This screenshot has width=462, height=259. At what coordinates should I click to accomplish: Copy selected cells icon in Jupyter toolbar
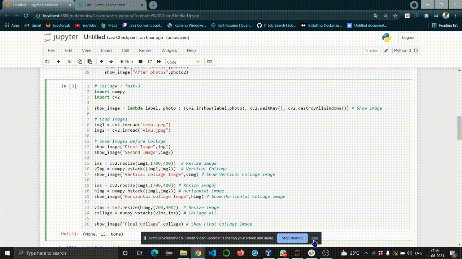pyautogui.click(x=80, y=62)
